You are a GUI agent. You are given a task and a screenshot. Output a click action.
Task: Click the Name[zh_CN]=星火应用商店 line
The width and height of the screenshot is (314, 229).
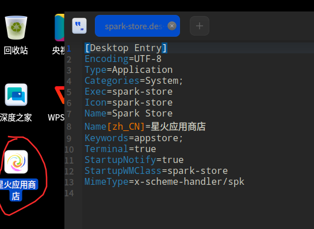145,126
